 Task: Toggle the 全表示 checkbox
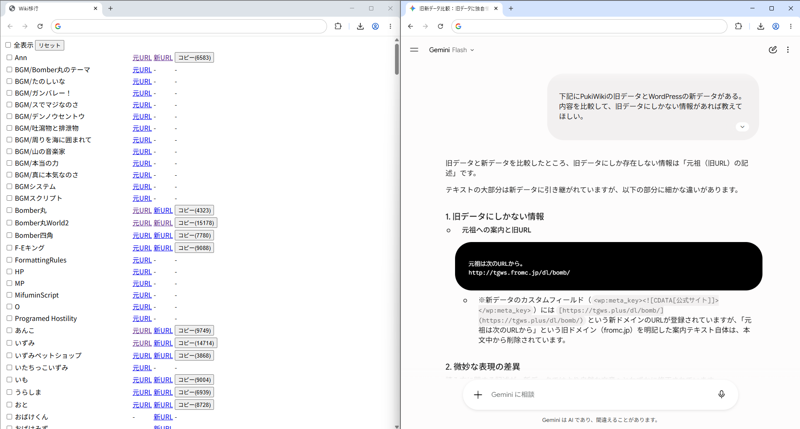pos(8,45)
